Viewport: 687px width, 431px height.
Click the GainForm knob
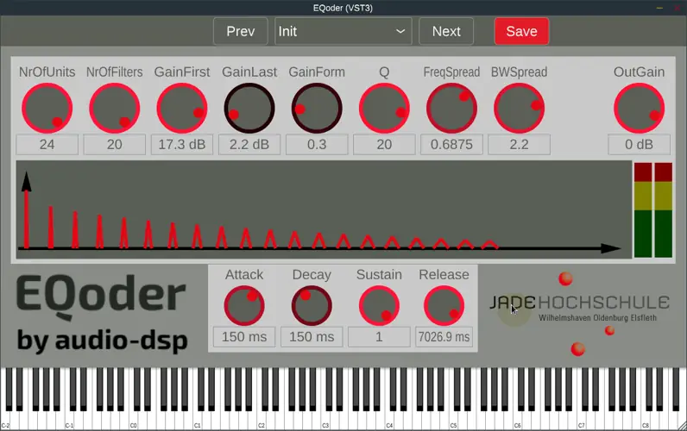317,109
